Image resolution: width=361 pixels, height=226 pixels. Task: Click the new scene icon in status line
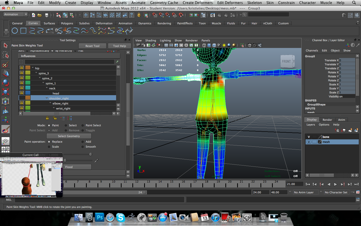coord(33,15)
